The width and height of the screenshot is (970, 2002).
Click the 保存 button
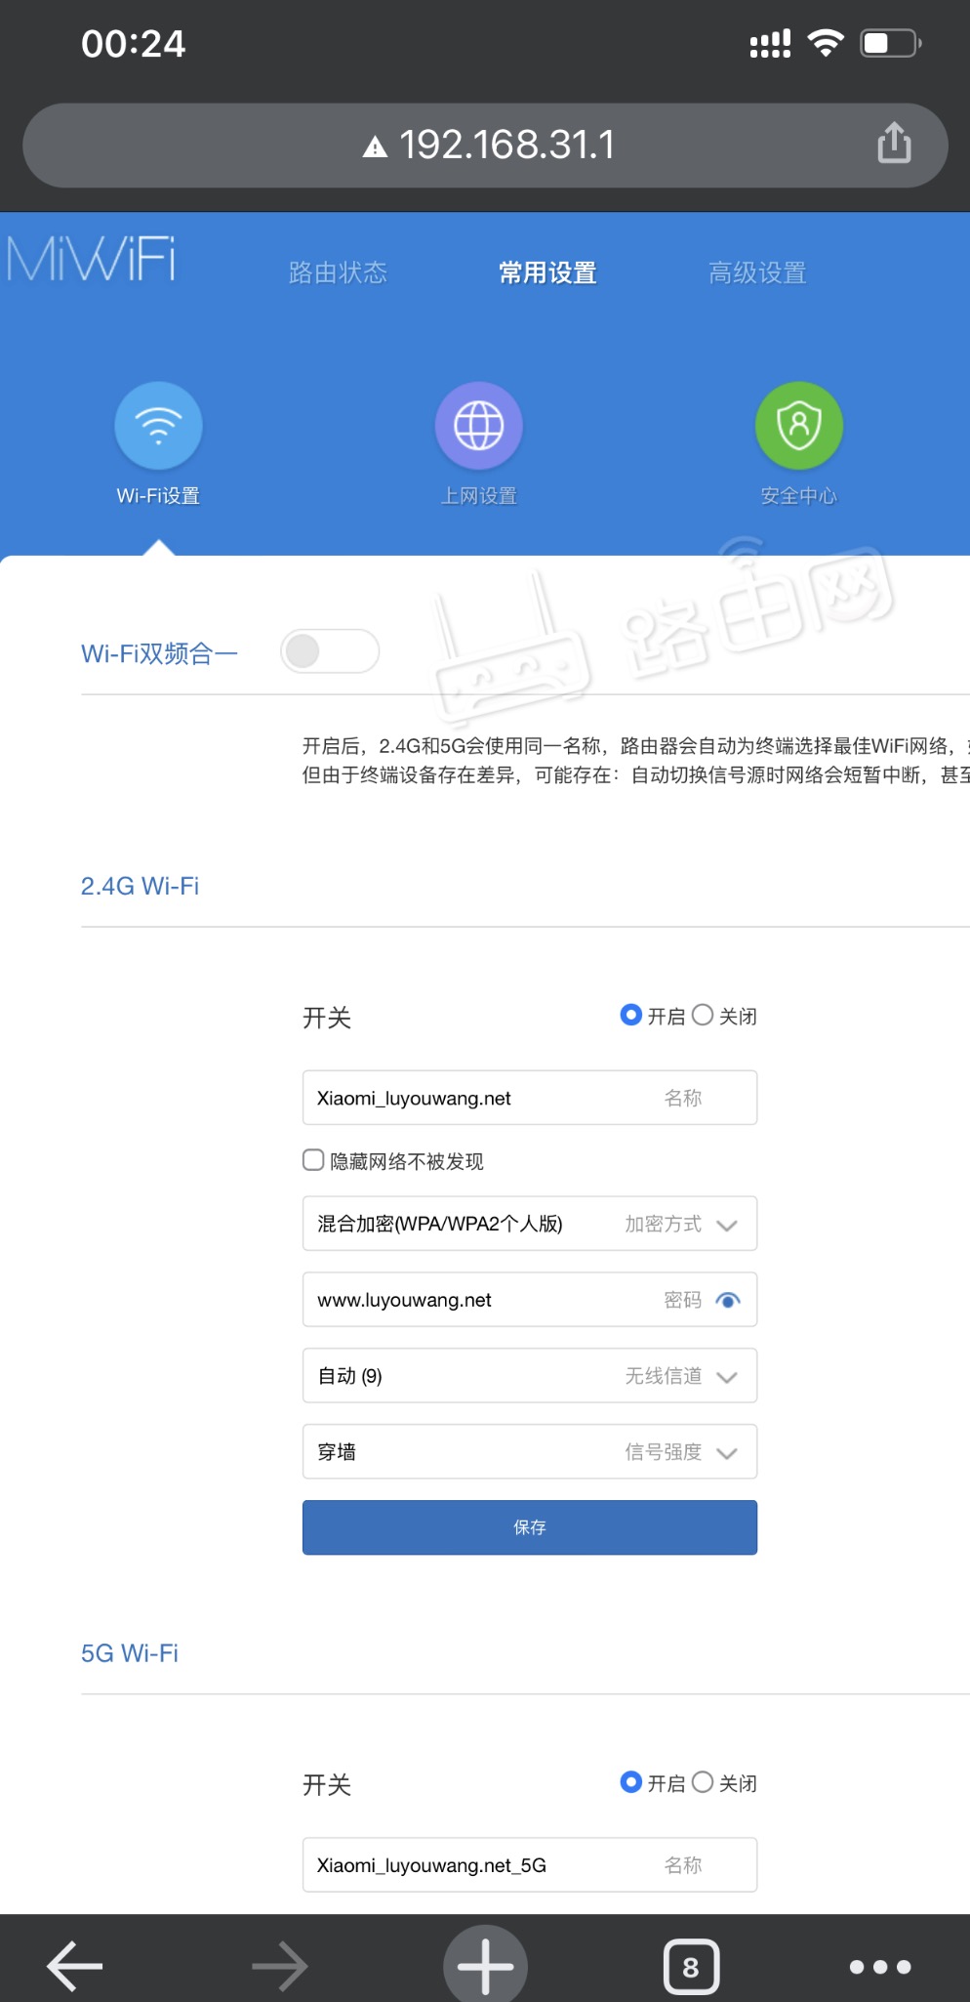[530, 1527]
